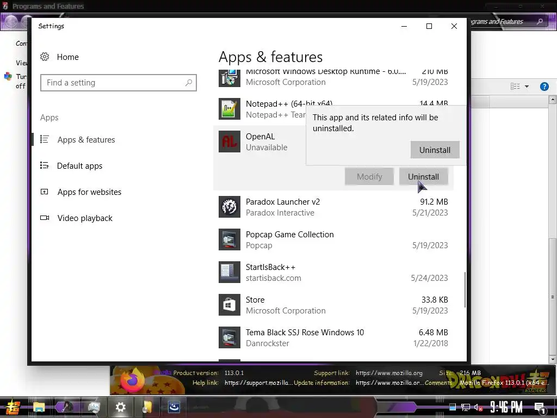Open the Start button on the taskbar

[13, 407]
